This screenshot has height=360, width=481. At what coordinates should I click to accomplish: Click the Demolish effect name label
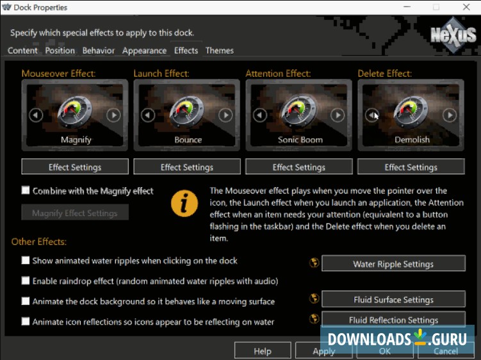pyautogui.click(x=412, y=140)
